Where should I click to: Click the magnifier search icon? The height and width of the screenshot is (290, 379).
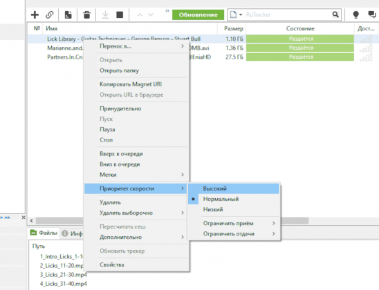tap(335, 14)
